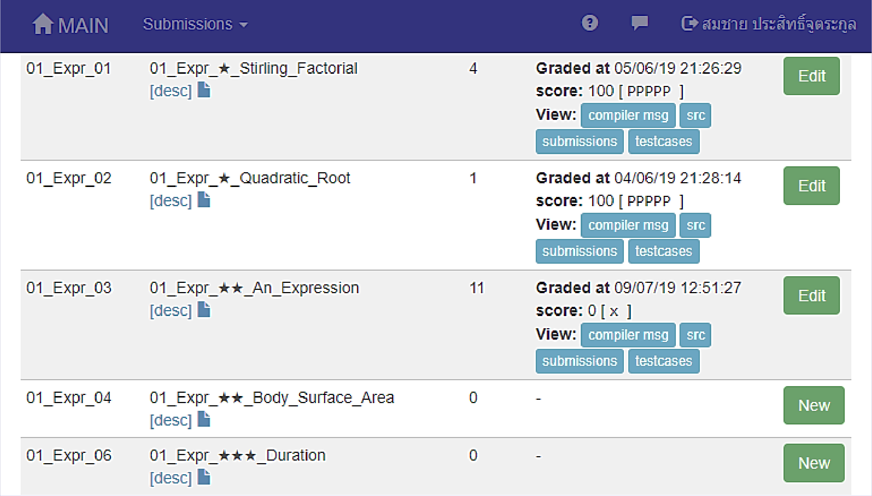View testcases for 01_Expr_02
Image resolution: width=872 pixels, height=496 pixels.
(664, 251)
